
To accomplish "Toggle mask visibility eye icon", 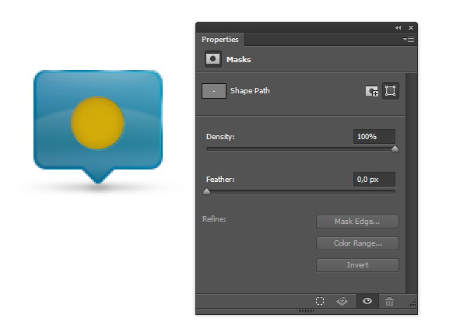I will click(367, 301).
